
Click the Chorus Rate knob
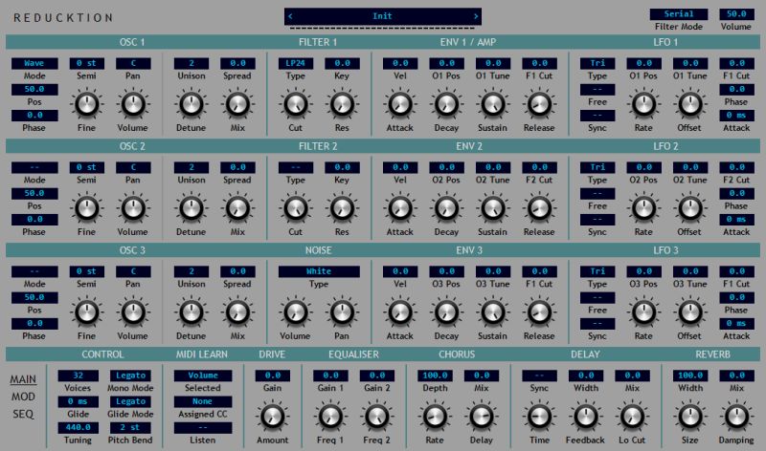[435, 417]
